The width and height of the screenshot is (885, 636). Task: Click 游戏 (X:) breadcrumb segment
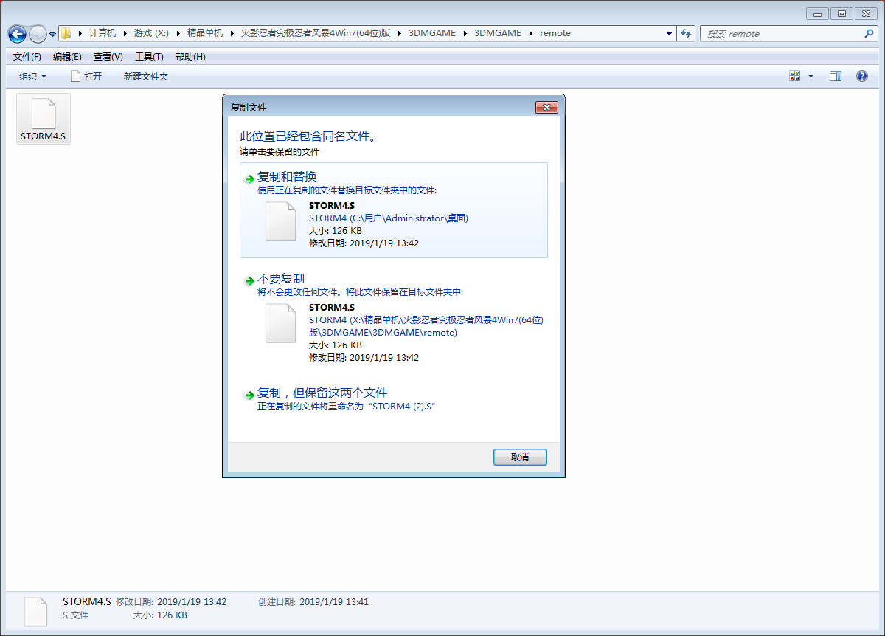pyautogui.click(x=150, y=33)
